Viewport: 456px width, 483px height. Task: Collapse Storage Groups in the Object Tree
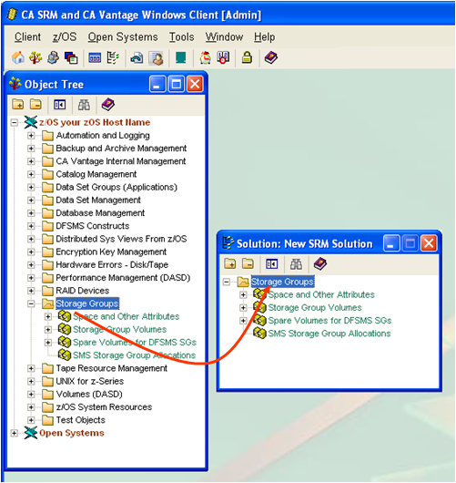point(31,303)
